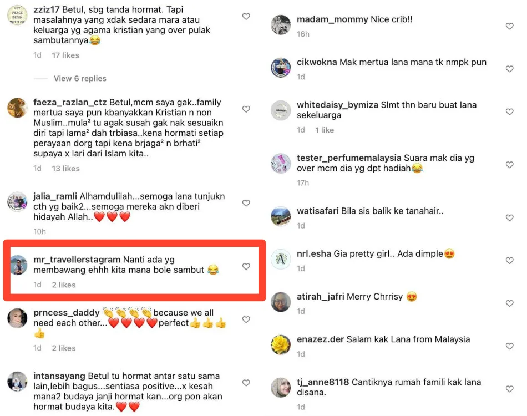The height and width of the screenshot is (416, 527).
Task: View '1 like' on whitedaisy_bymiza's comment
Action: tap(325, 130)
